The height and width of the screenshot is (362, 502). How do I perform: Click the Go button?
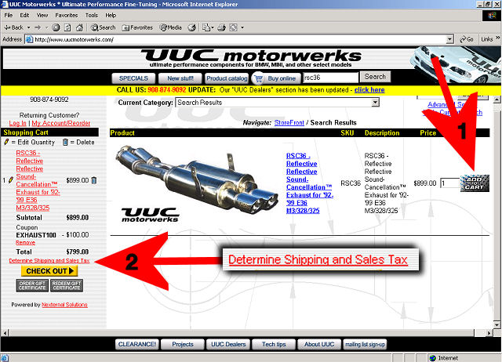pyautogui.click(x=467, y=39)
